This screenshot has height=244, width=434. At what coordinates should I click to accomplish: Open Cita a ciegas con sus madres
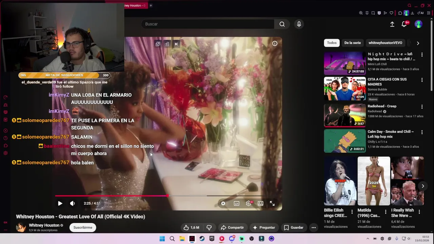[x=345, y=88]
